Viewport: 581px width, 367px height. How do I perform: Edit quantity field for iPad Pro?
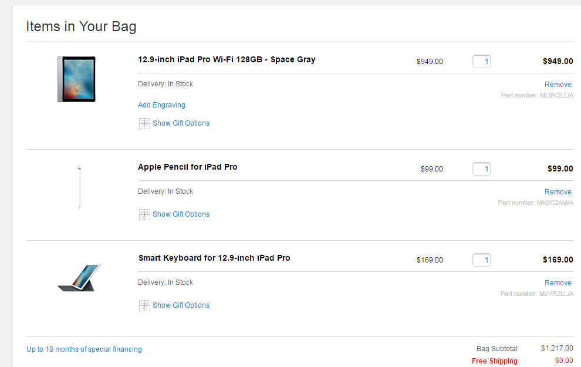[482, 61]
